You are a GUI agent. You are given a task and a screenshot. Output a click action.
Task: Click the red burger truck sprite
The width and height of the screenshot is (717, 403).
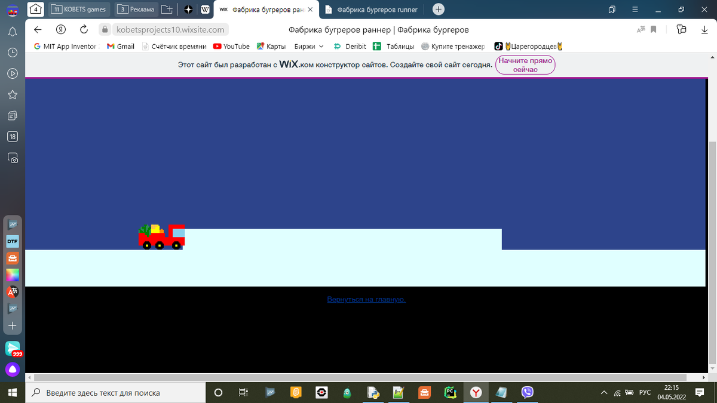tap(161, 237)
